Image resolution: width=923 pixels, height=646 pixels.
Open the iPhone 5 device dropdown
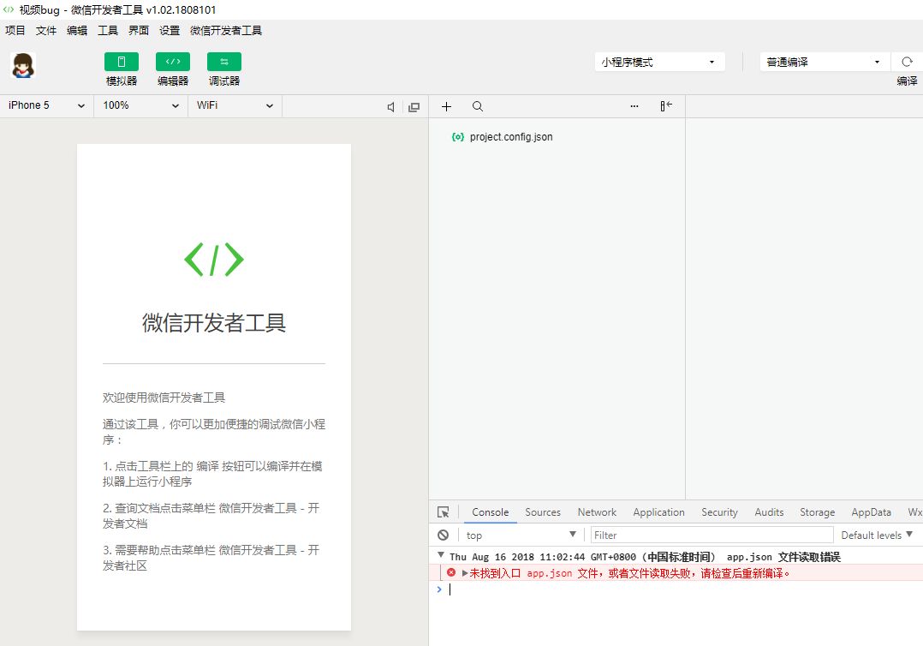(46, 105)
